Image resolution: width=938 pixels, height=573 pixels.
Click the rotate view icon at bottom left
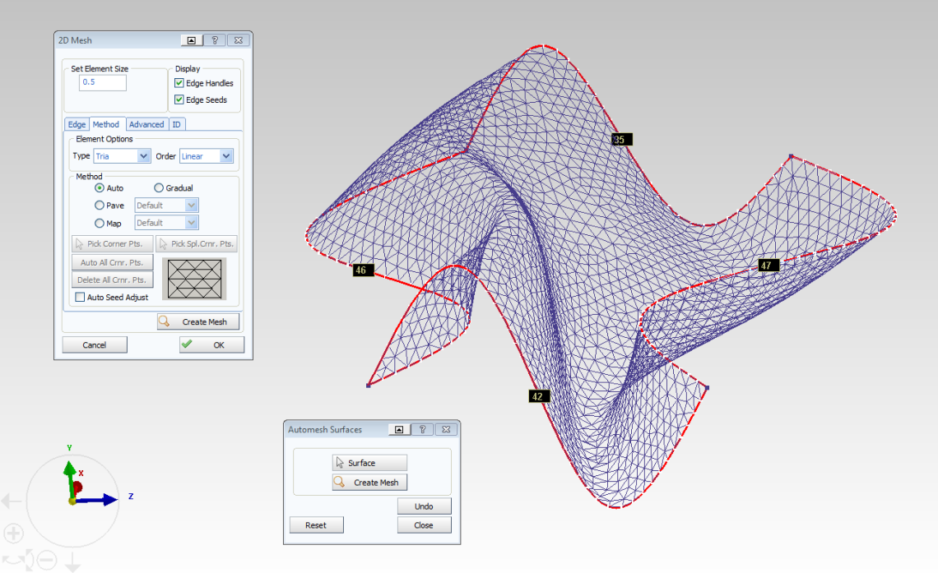point(17,561)
